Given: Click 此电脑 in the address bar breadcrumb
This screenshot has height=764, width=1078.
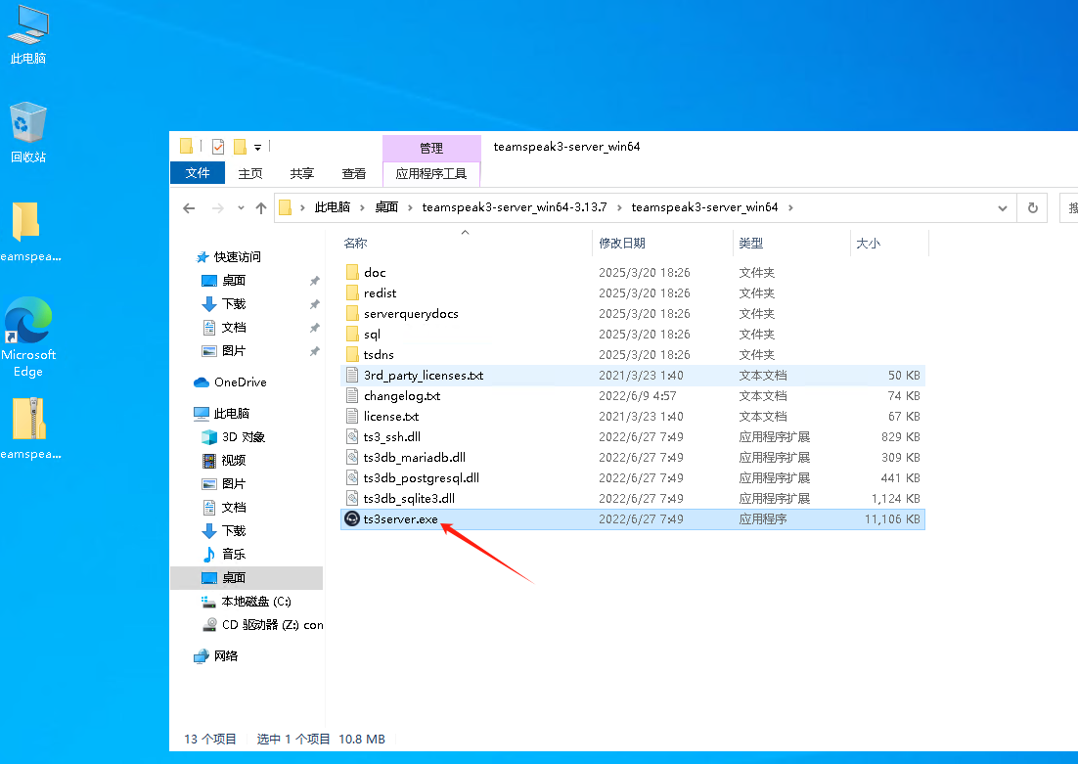Looking at the screenshot, I should 332,207.
